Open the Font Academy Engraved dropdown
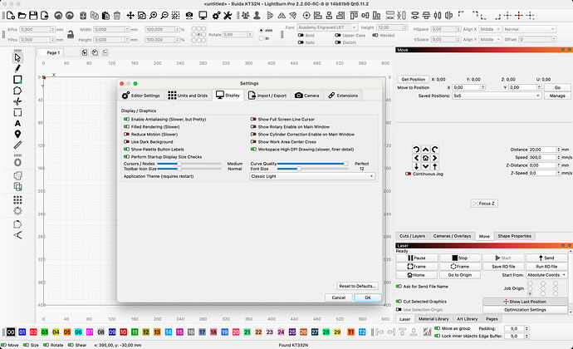 pos(327,27)
